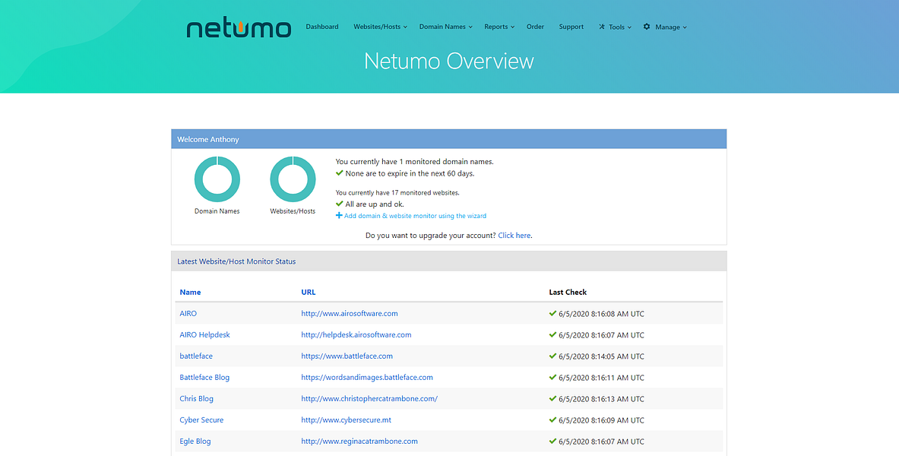Click 'You currently have 1 monitored domain names' text

414,162
